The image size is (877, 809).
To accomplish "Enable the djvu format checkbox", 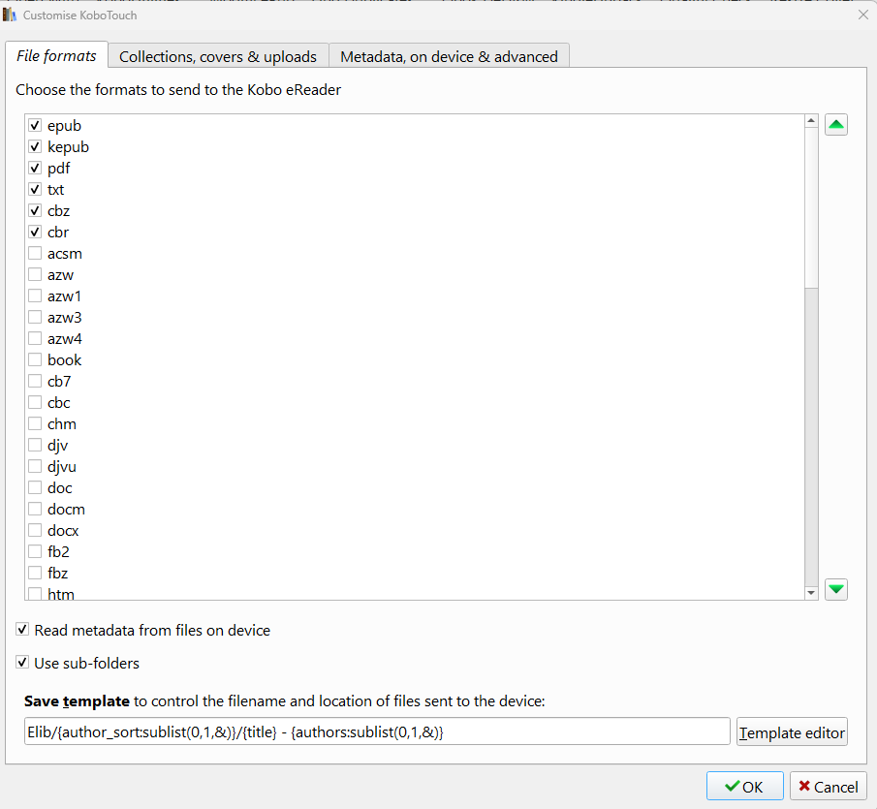I will pos(35,466).
